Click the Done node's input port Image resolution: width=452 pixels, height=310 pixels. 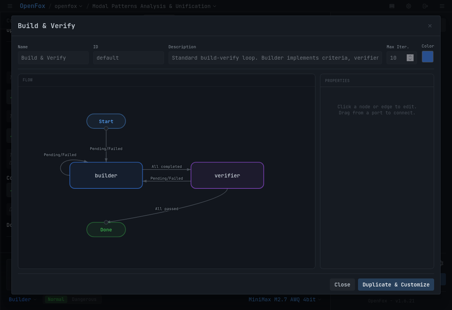click(x=106, y=222)
